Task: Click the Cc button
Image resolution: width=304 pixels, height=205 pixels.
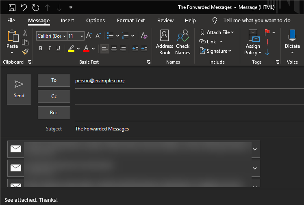Action: coord(54,96)
